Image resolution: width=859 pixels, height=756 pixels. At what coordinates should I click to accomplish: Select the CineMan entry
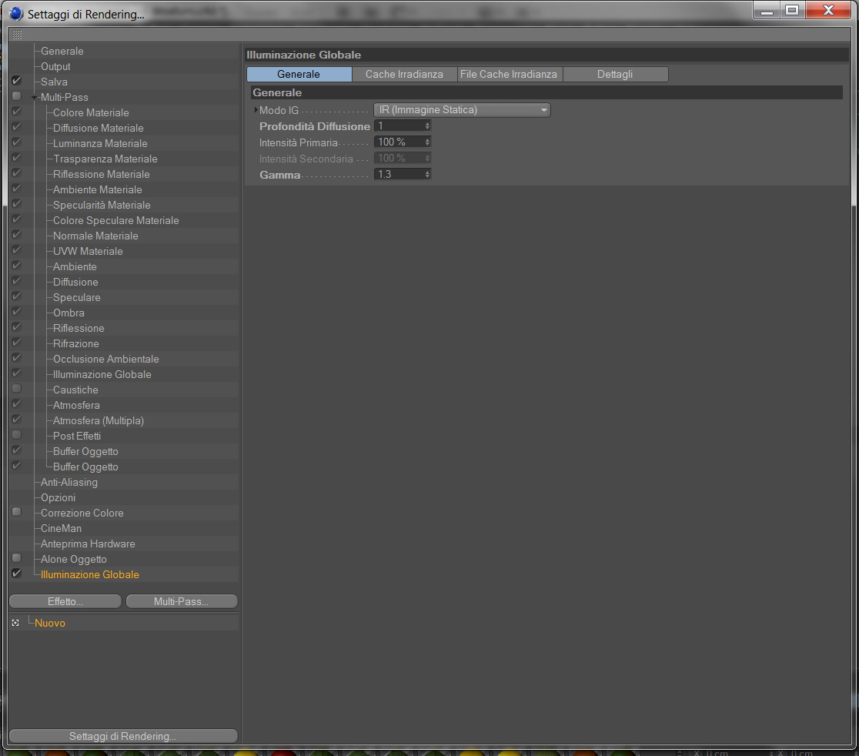[x=61, y=528]
